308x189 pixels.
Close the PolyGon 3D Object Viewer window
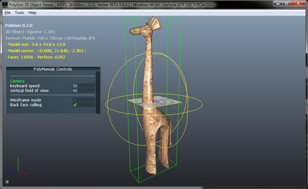(299, 3)
